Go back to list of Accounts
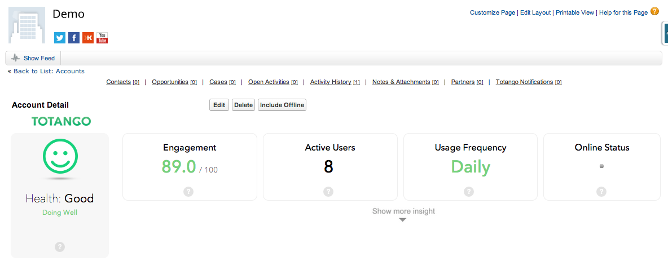Viewport: 668px width, 274px height. point(49,71)
